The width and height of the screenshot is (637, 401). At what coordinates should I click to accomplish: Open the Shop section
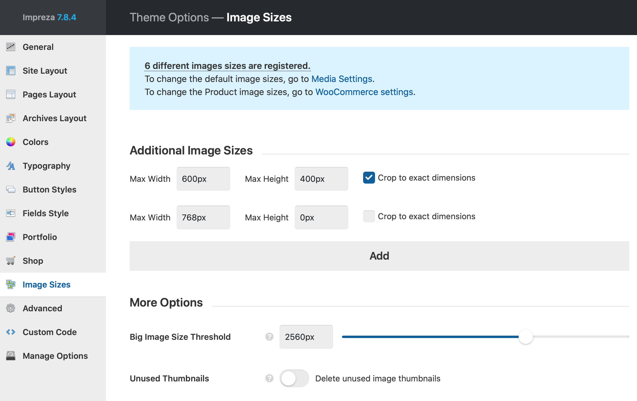coord(53,261)
